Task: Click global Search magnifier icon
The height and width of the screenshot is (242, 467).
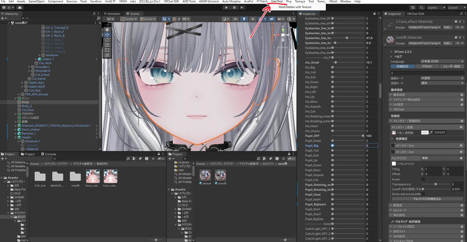Action: pos(421,7)
